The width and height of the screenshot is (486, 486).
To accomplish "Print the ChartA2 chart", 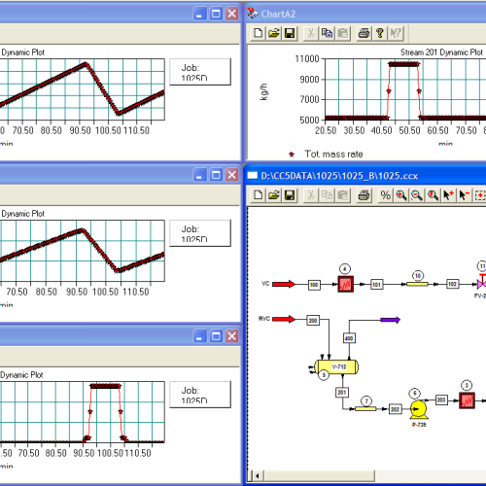I will coord(364,33).
